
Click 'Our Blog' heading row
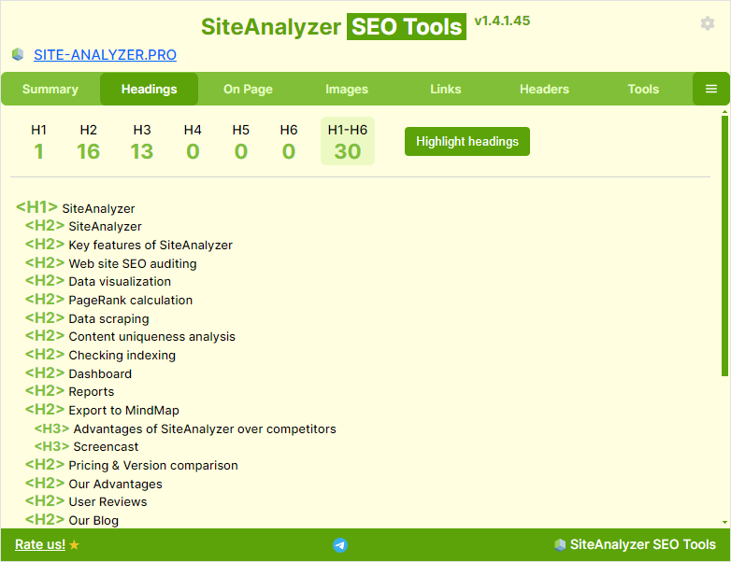[x=72, y=520]
